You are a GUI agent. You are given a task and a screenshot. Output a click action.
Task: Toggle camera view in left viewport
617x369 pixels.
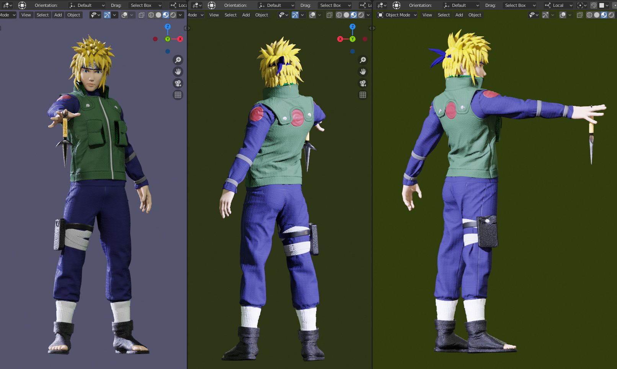[x=178, y=83]
